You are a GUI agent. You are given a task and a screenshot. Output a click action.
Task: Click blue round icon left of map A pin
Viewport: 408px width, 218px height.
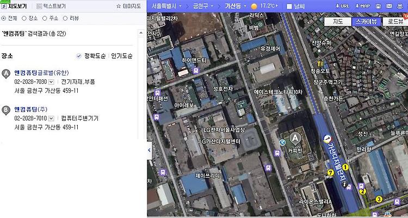click(282, 142)
